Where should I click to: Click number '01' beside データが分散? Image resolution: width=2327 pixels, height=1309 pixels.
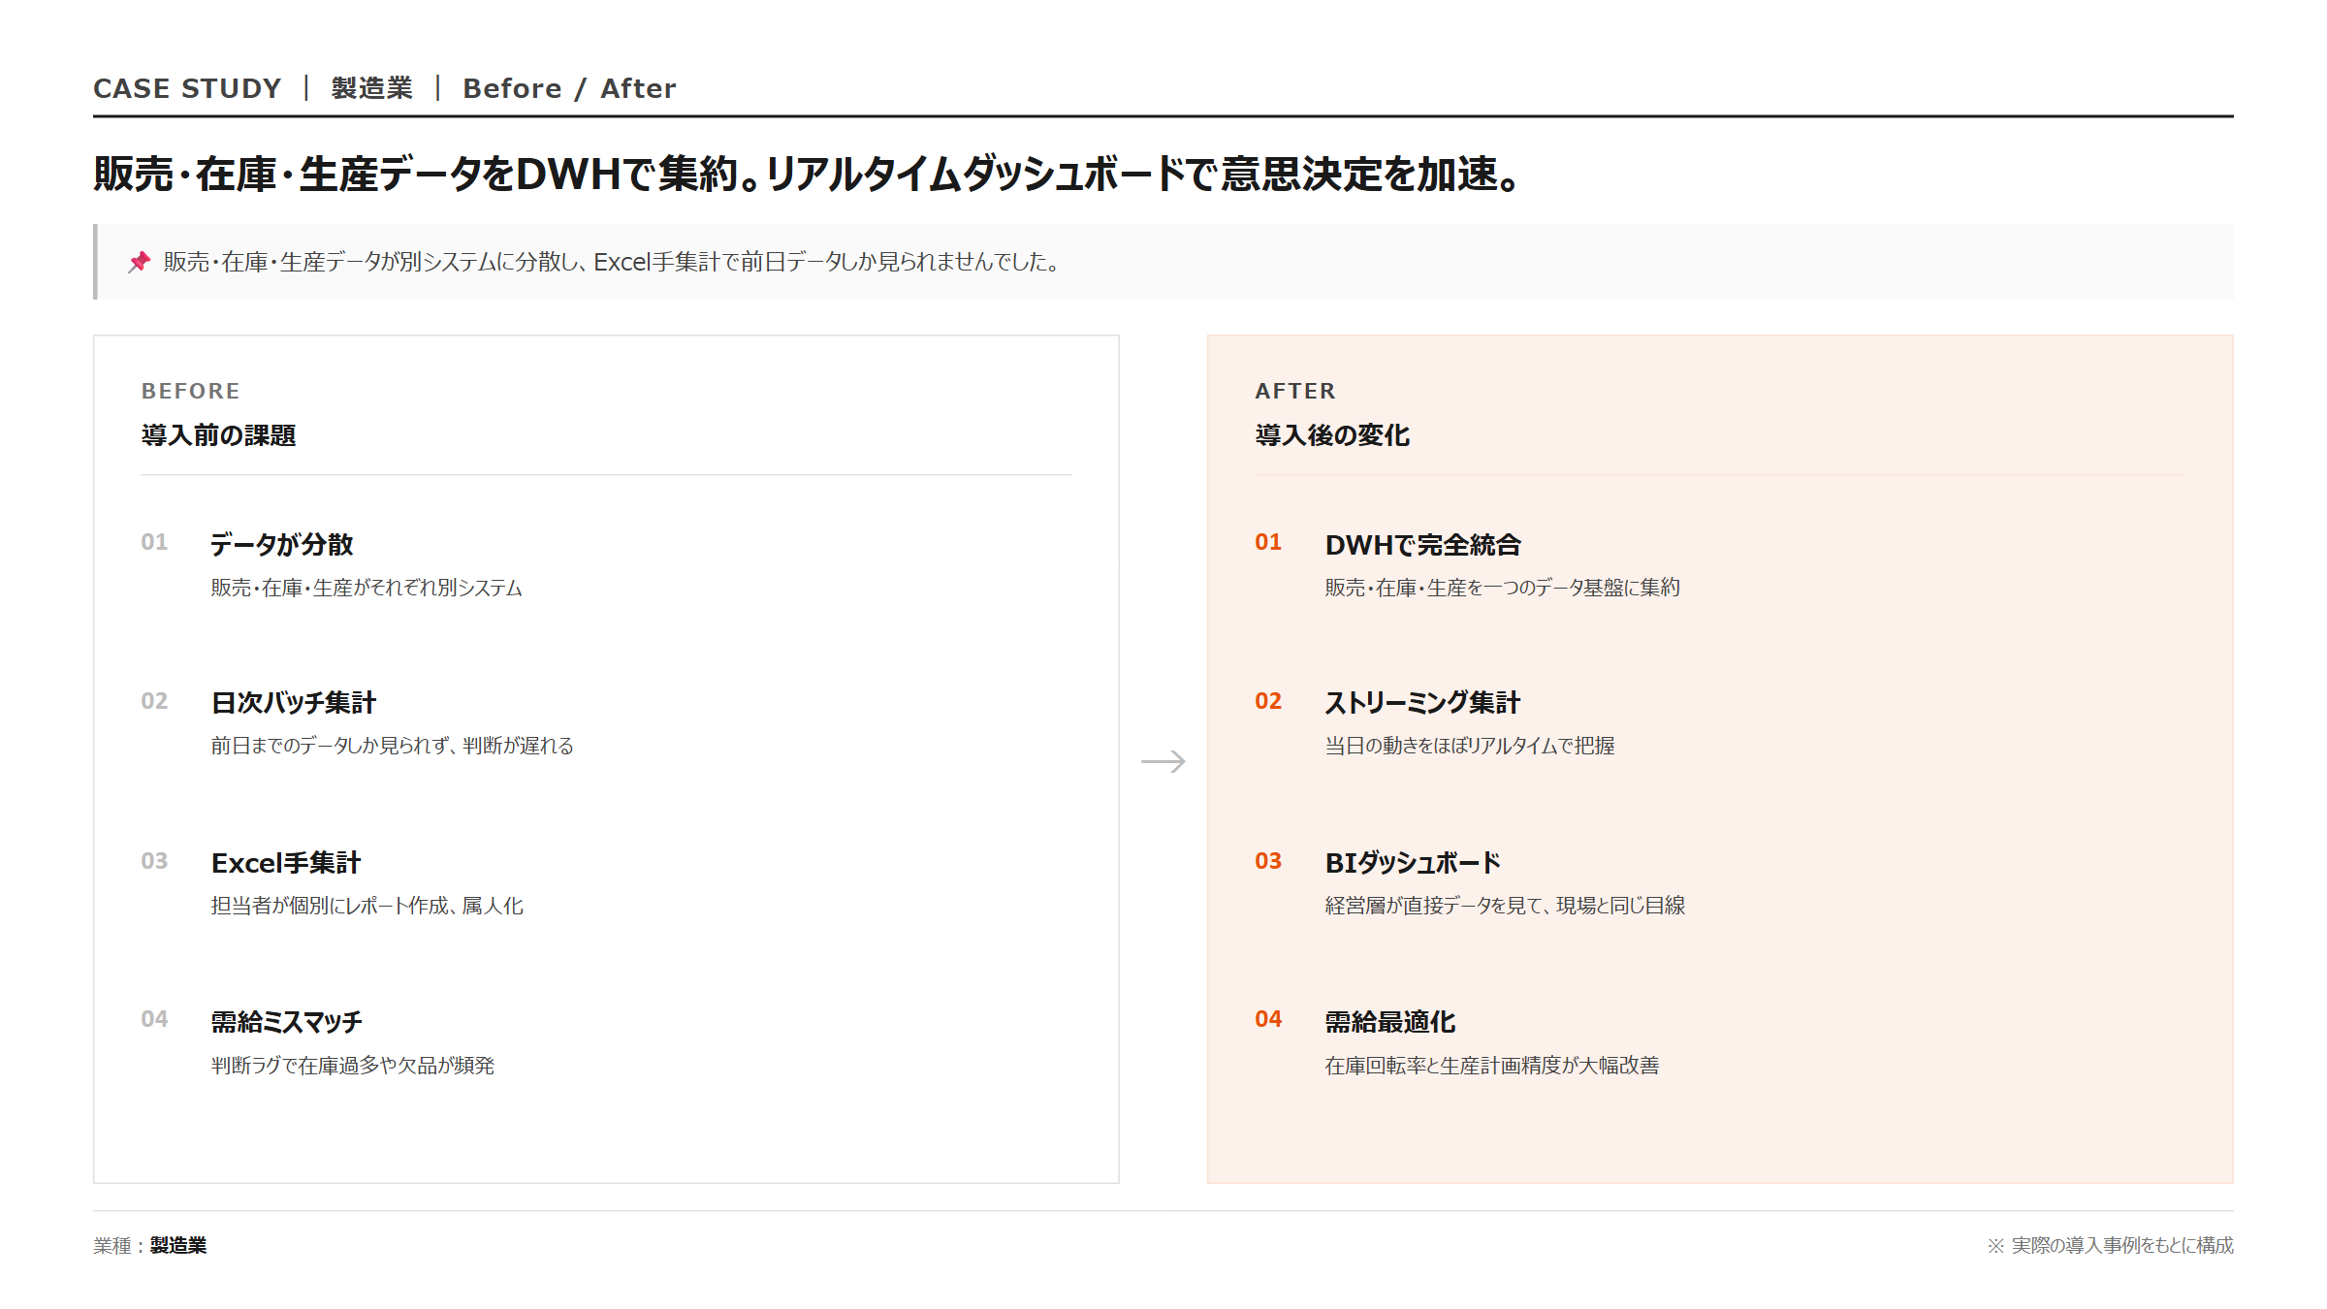[x=155, y=542]
